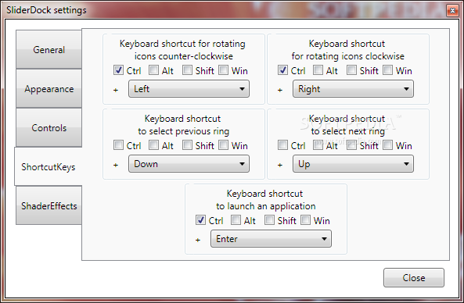Screen dimensions: 464x303
Task: Enable Shift for launch application shortcut
Action: point(270,220)
